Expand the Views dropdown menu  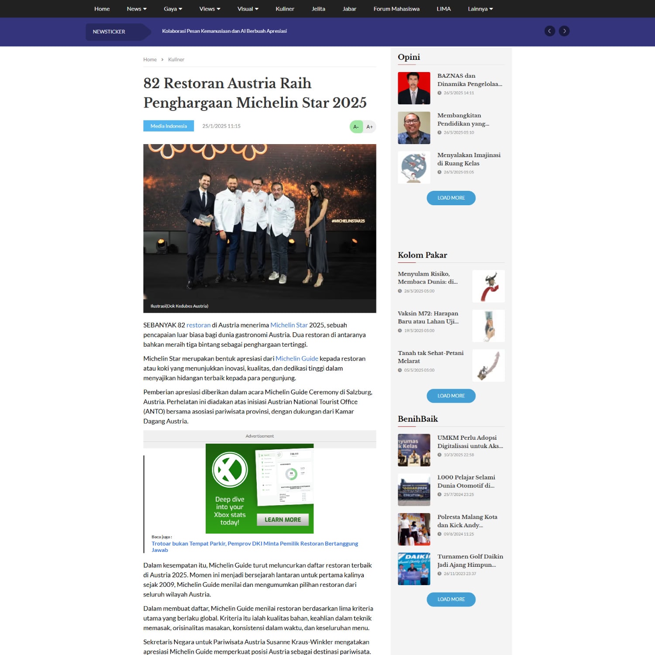coord(210,9)
